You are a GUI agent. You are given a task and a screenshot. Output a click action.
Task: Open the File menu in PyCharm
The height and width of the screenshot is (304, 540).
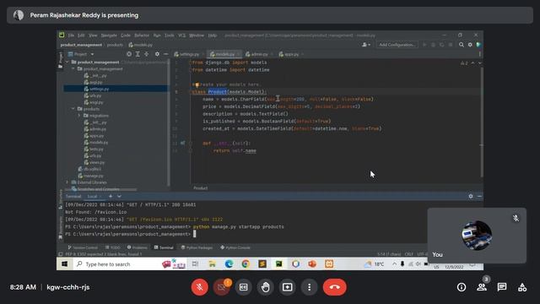click(x=71, y=35)
